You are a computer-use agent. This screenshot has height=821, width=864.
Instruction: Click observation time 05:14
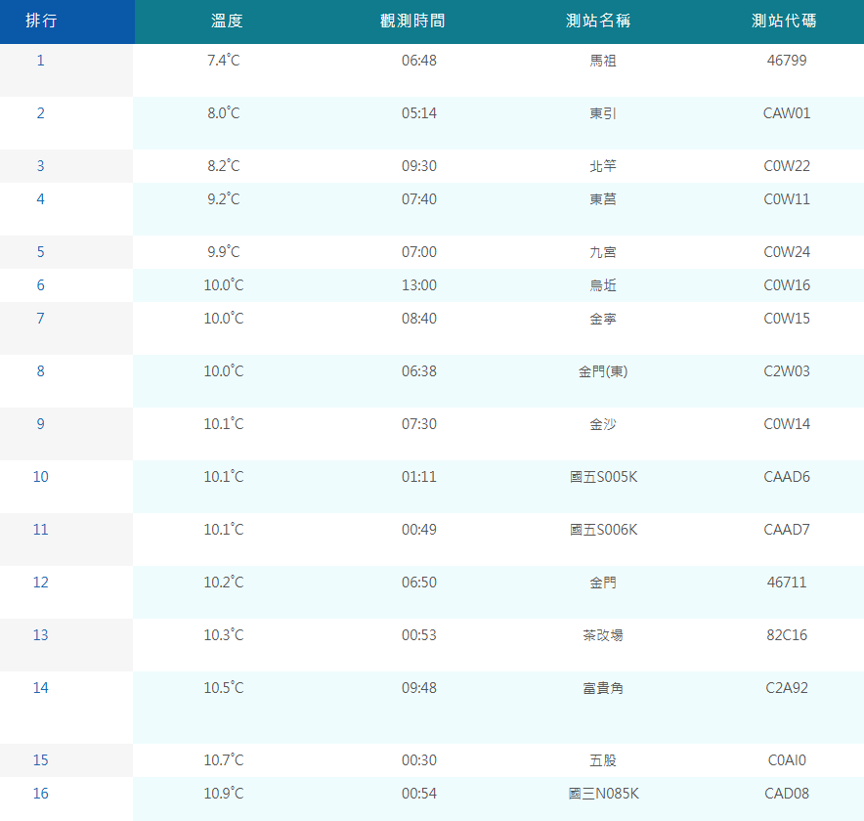(x=419, y=113)
